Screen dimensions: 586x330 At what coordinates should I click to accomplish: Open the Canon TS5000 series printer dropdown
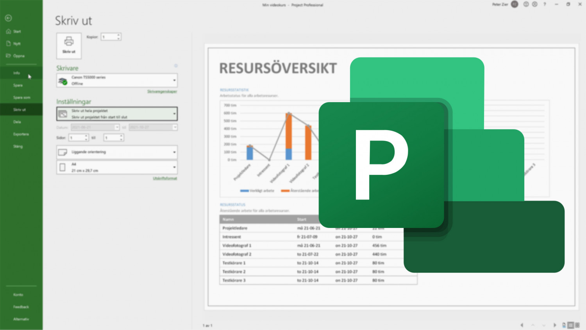[x=175, y=80]
